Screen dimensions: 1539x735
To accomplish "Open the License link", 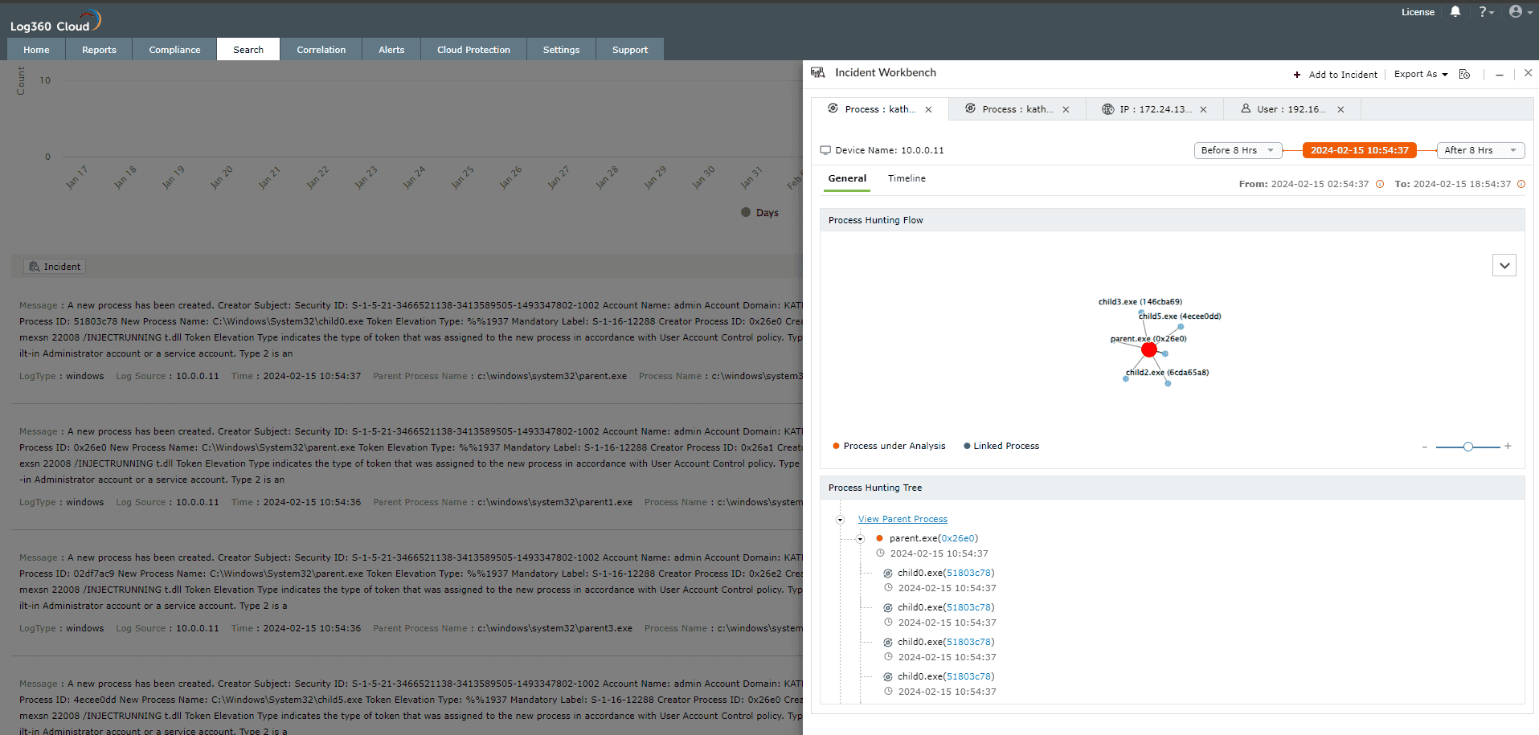I will [1418, 12].
